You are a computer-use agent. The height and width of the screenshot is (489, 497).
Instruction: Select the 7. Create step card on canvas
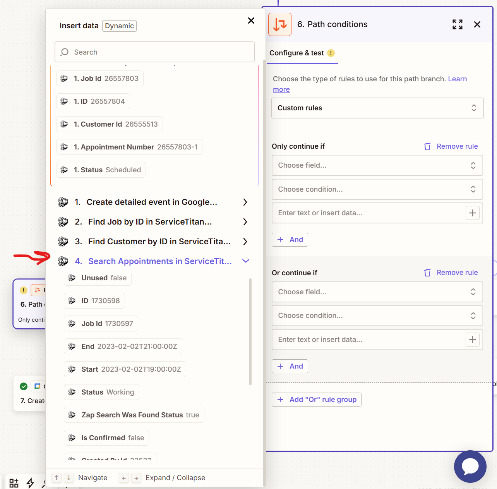point(29,393)
